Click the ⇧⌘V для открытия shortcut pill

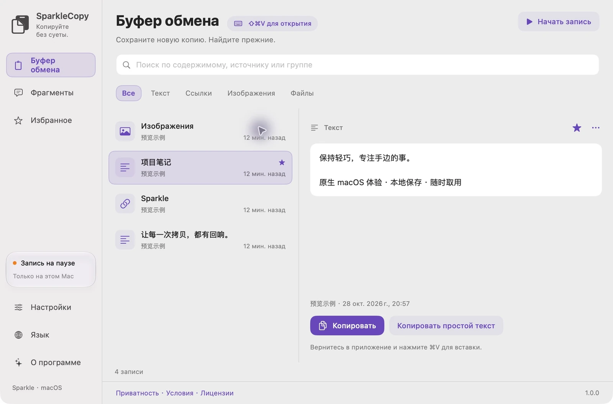click(272, 23)
